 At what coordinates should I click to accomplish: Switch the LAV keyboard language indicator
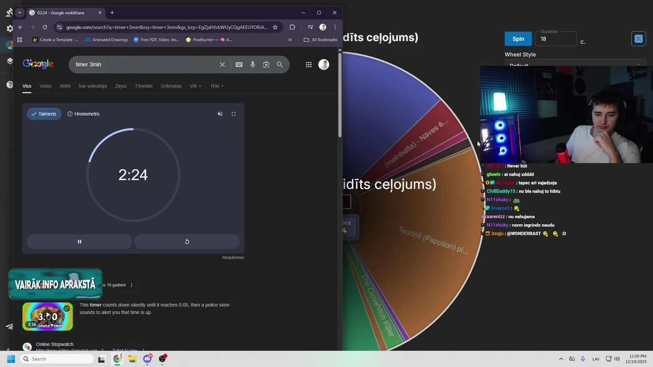coord(596,359)
